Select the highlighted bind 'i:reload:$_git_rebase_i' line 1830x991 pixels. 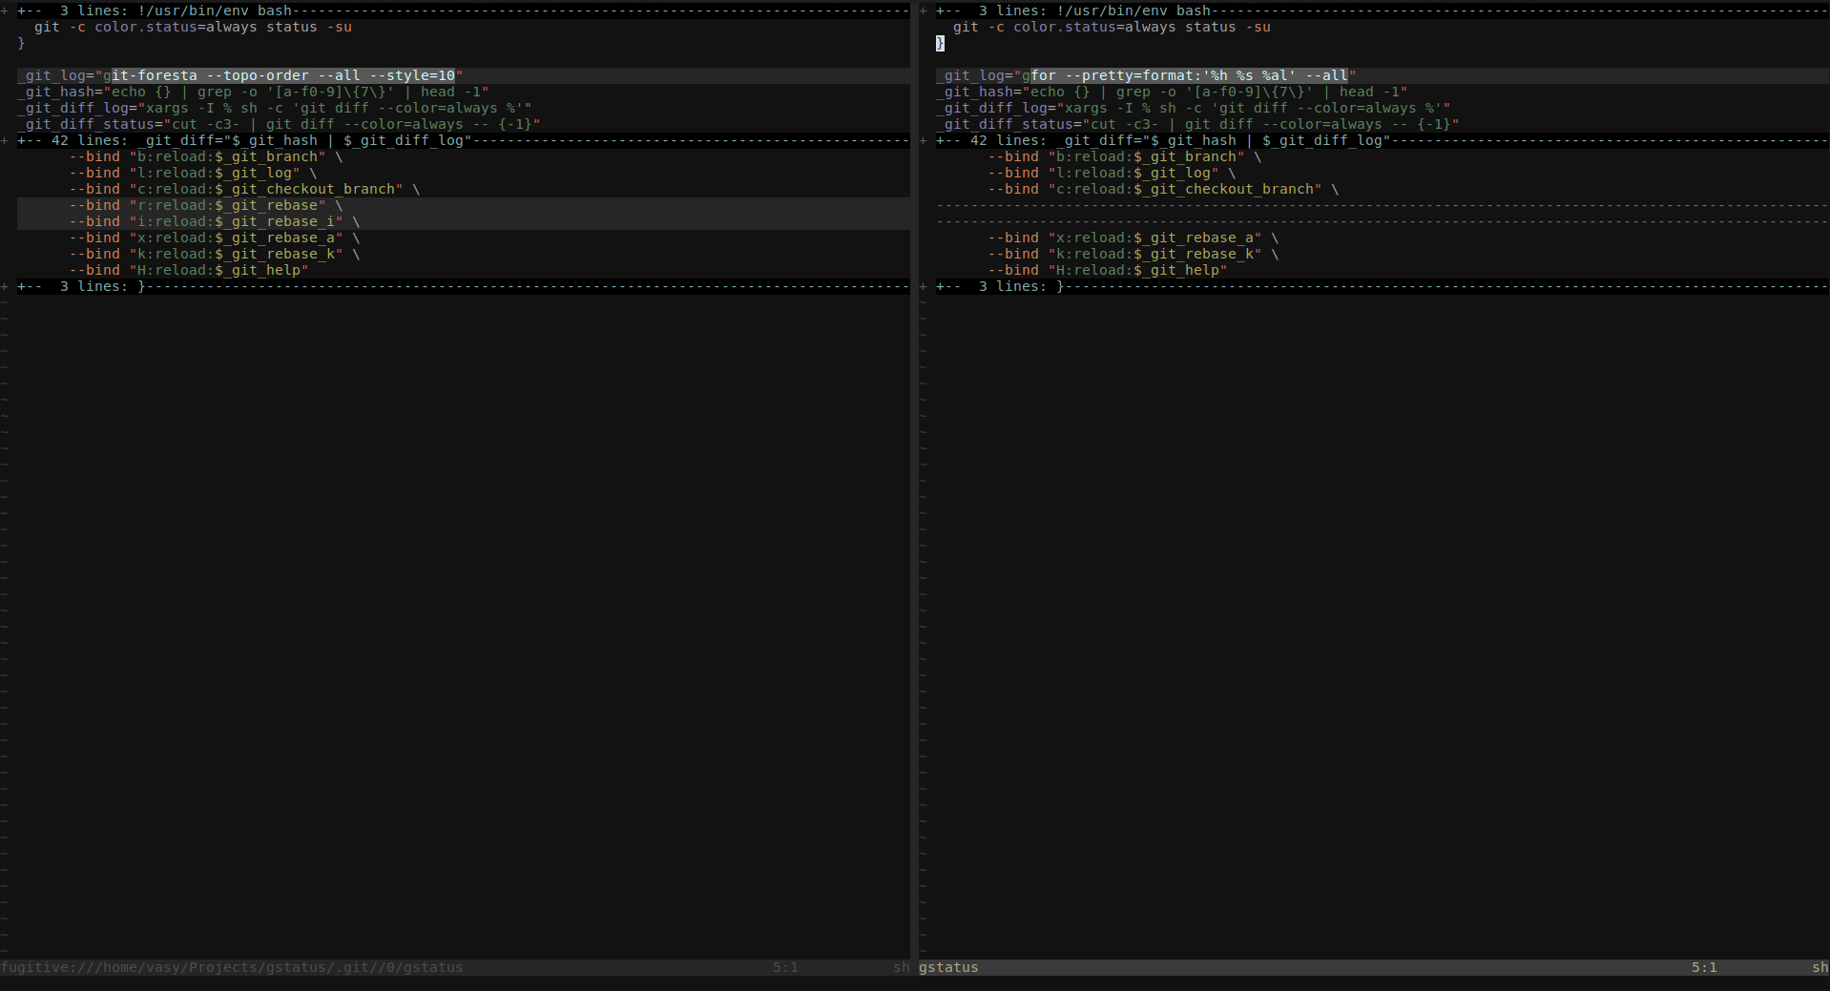[464, 221]
